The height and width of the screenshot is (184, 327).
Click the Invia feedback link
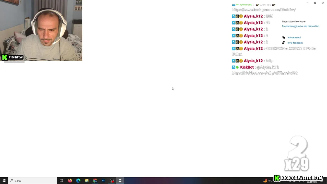(295, 43)
